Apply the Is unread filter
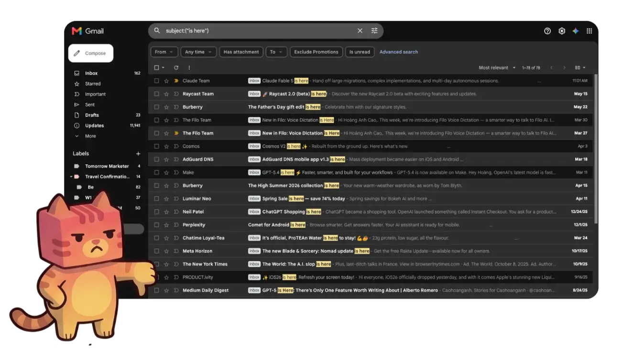 (360, 52)
